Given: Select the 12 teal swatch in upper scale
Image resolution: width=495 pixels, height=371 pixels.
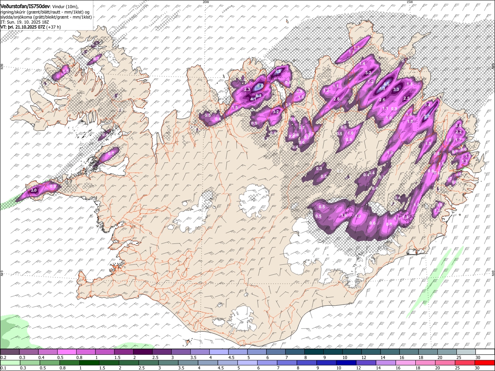Looking at the screenshot, I should pos(371,352).
